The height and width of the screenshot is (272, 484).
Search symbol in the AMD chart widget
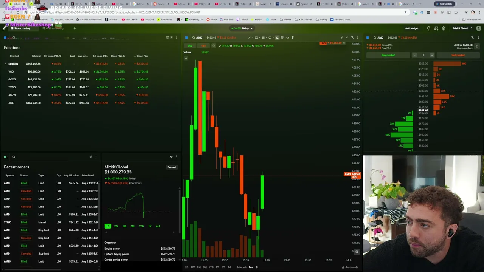pyautogui.click(x=194, y=37)
